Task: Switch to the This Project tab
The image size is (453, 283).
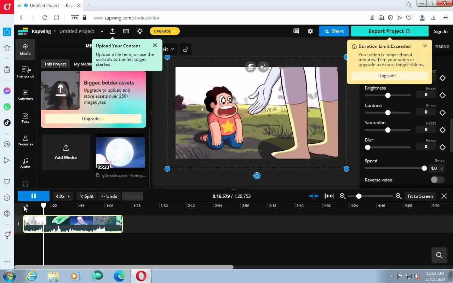Action: pos(55,64)
